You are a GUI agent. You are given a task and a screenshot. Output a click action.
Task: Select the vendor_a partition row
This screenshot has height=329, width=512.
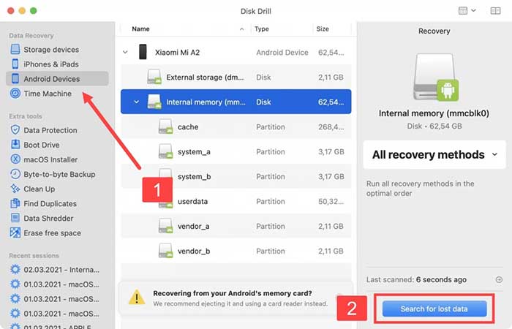(x=236, y=226)
